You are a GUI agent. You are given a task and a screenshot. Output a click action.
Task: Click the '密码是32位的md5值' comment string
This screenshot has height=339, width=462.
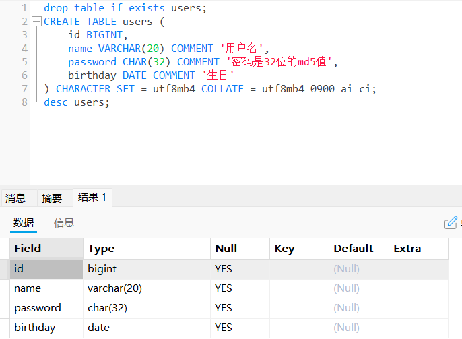pyautogui.click(x=279, y=62)
